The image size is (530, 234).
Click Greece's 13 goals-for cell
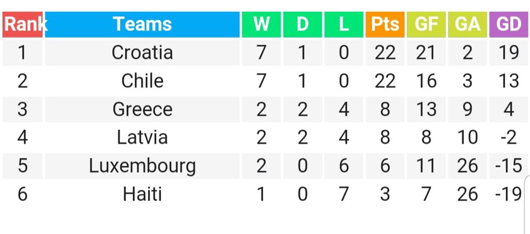click(x=426, y=110)
